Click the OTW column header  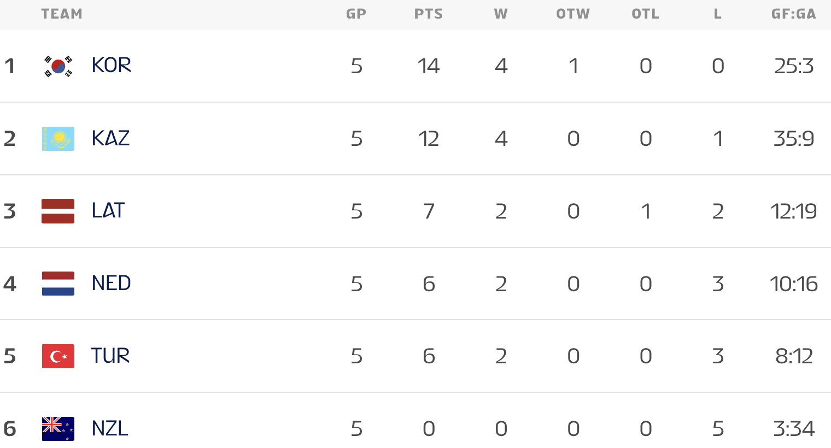pos(573,14)
